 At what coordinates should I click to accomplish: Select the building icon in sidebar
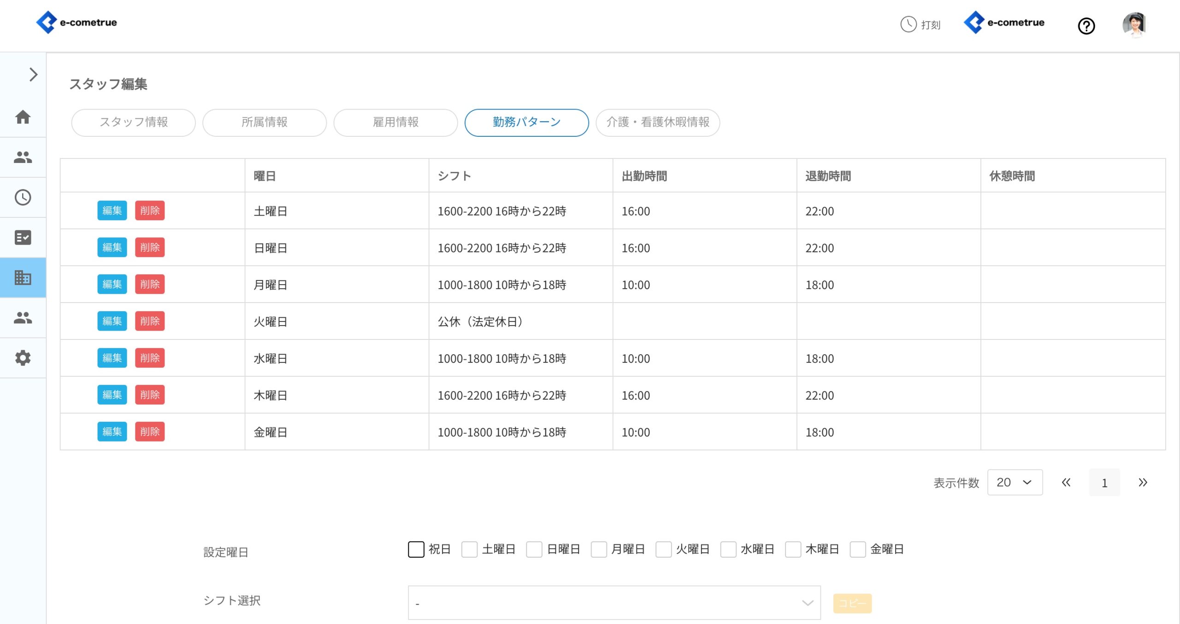(x=23, y=278)
